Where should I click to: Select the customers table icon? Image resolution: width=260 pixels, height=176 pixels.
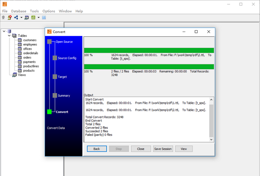[x=20, y=40]
